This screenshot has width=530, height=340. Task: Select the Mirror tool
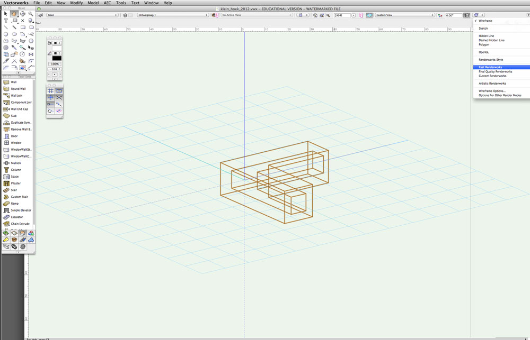(31, 54)
